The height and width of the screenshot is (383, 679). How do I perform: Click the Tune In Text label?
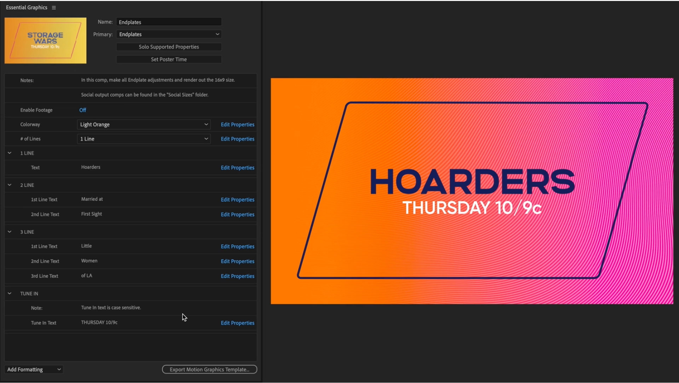(43, 323)
